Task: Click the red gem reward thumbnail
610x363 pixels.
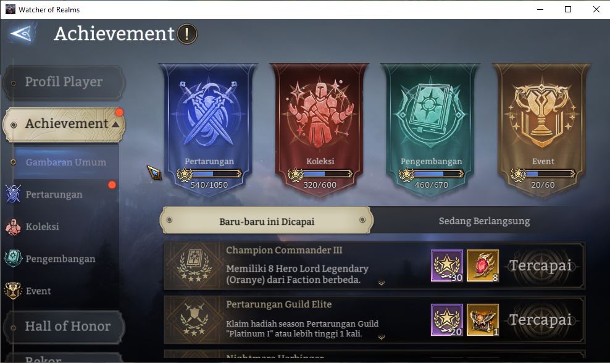Action: (x=482, y=265)
